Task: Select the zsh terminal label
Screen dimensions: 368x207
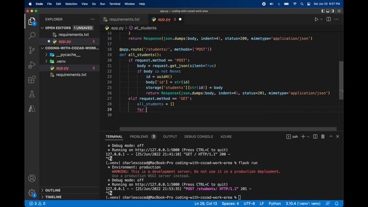Action: pyautogui.click(x=292, y=137)
